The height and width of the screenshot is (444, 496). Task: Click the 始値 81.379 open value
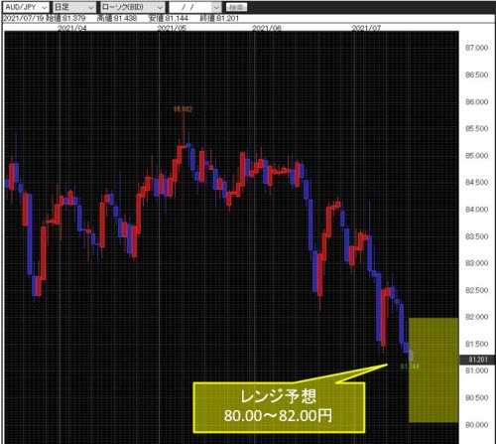[x=65, y=18]
